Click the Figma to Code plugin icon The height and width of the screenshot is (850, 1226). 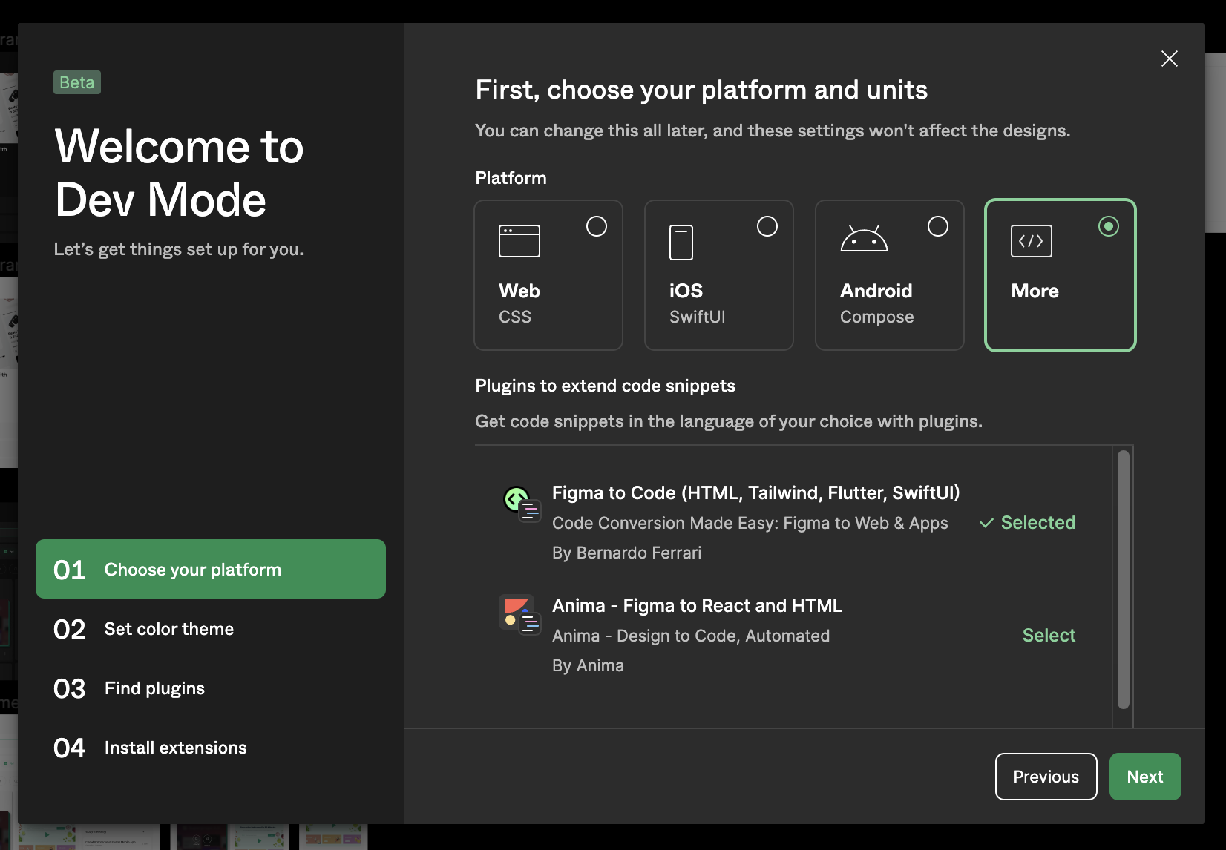pos(520,503)
